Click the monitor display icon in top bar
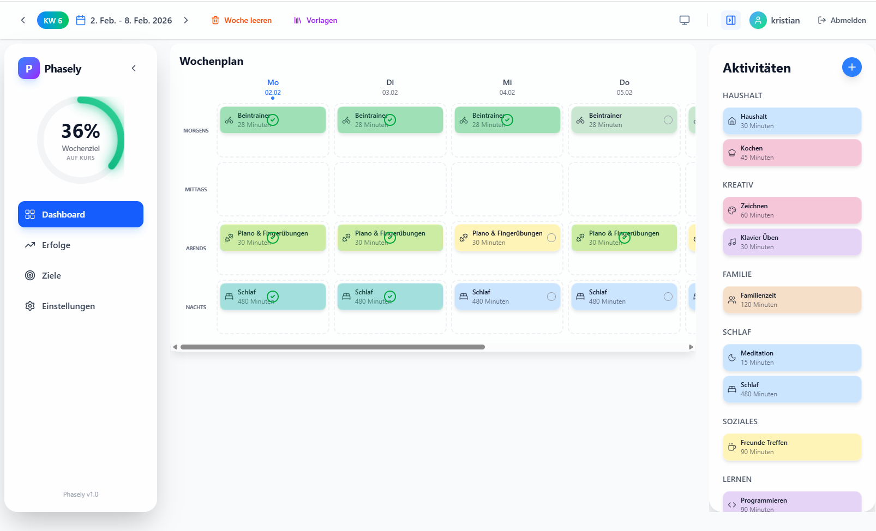The width and height of the screenshot is (876, 531). 684,20
